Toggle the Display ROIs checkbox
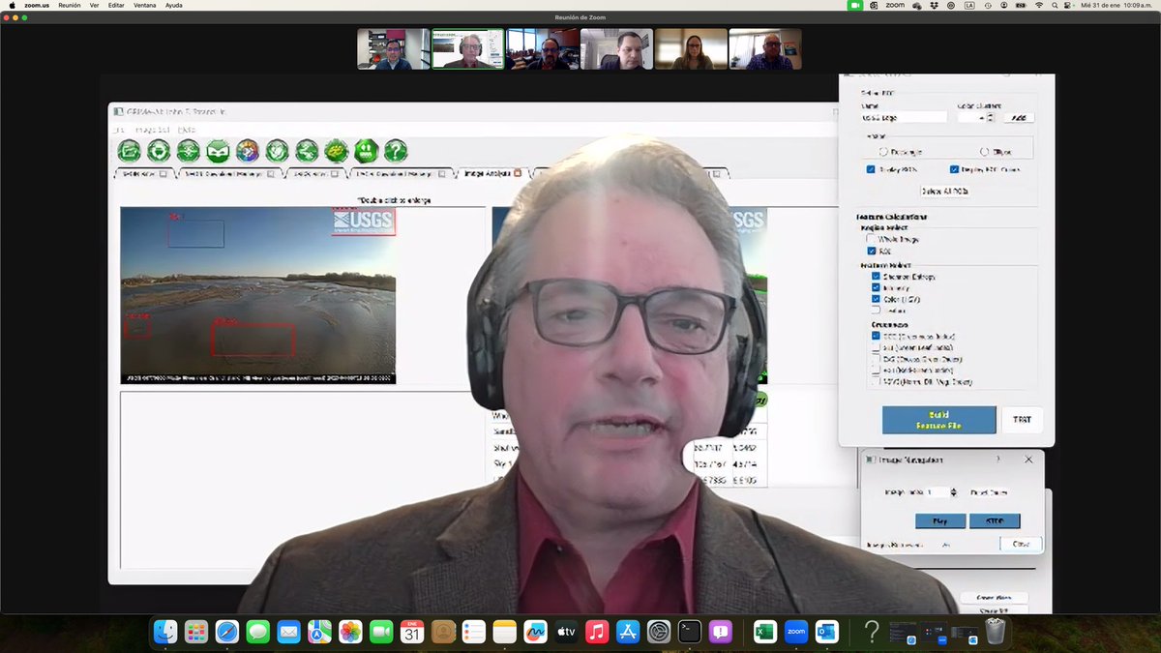 tap(872, 169)
